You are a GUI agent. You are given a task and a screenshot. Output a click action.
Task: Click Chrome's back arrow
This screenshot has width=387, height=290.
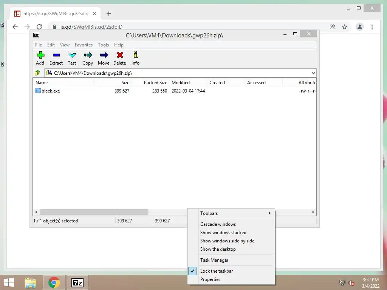click(x=15, y=27)
